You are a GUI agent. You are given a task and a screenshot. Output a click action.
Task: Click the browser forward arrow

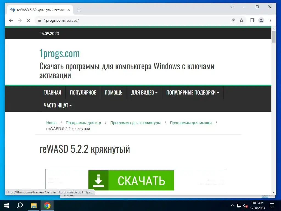pyautogui.click(x=20, y=20)
